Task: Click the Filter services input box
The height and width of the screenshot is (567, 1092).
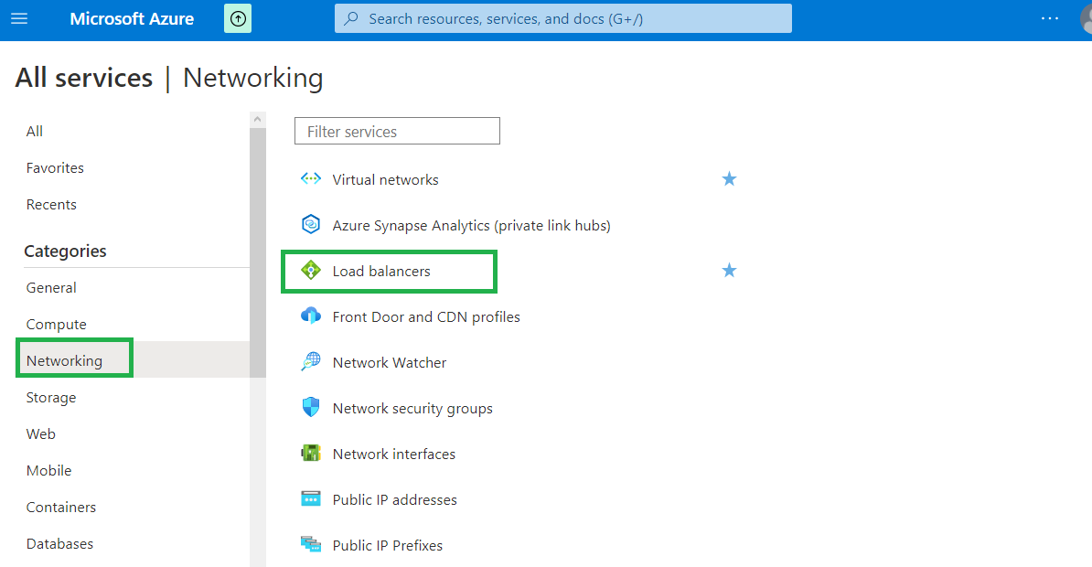Action: tap(397, 132)
